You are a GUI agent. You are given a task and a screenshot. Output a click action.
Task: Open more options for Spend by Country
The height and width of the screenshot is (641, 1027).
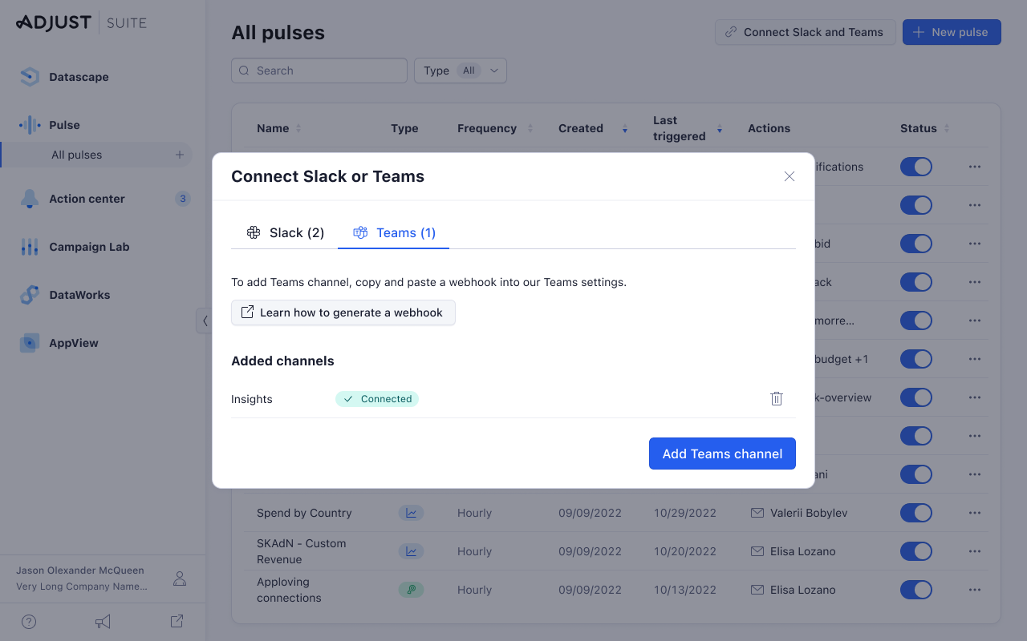point(975,513)
